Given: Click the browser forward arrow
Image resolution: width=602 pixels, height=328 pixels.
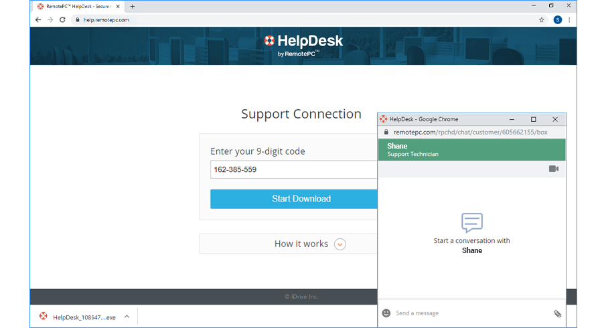Looking at the screenshot, I should [x=50, y=20].
